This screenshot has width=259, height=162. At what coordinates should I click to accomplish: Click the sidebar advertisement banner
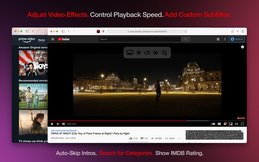coord(214,135)
